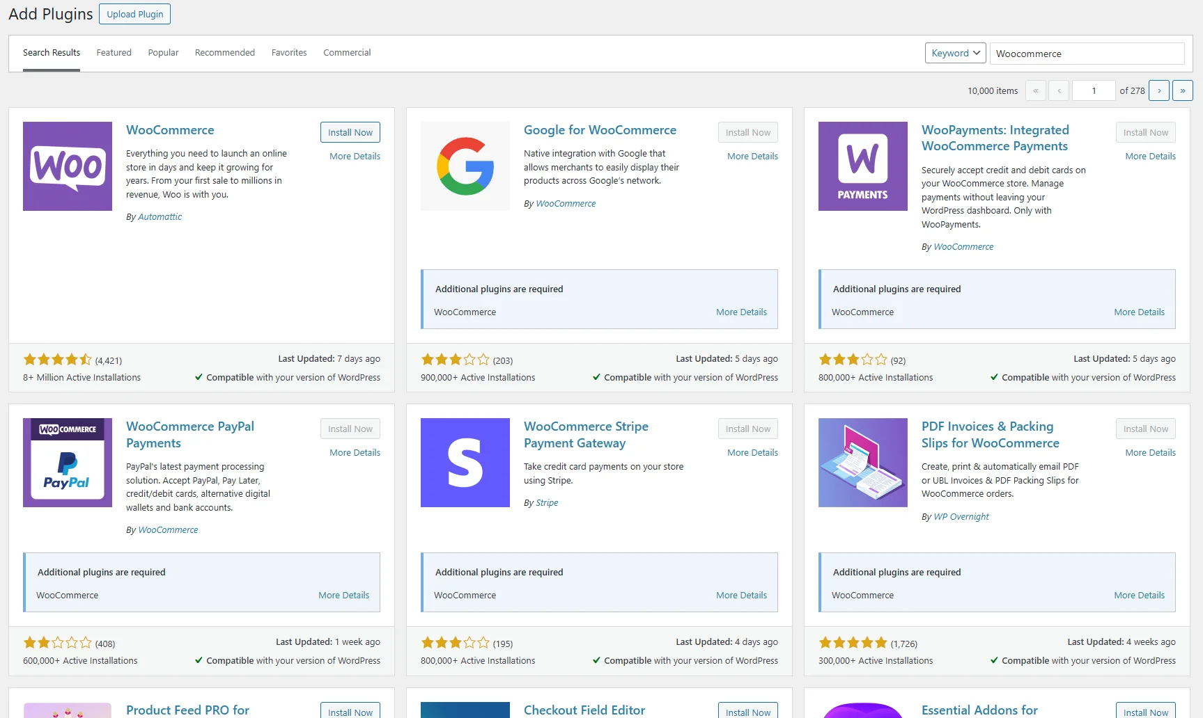Viewport: 1203px width, 718px height.
Task: Open WooPayments: Integrated WooCommerce Payments title
Action: click(x=995, y=138)
